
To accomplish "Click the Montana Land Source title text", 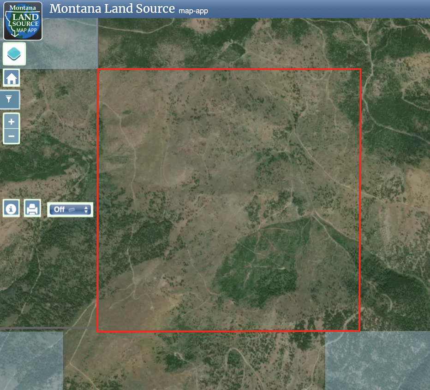I will [x=112, y=9].
